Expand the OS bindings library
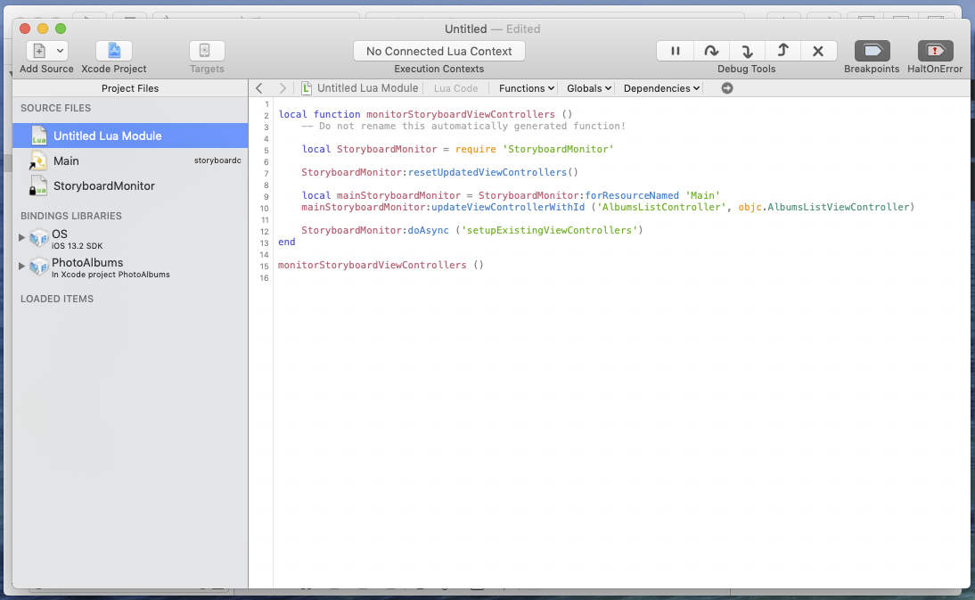 pyautogui.click(x=21, y=237)
